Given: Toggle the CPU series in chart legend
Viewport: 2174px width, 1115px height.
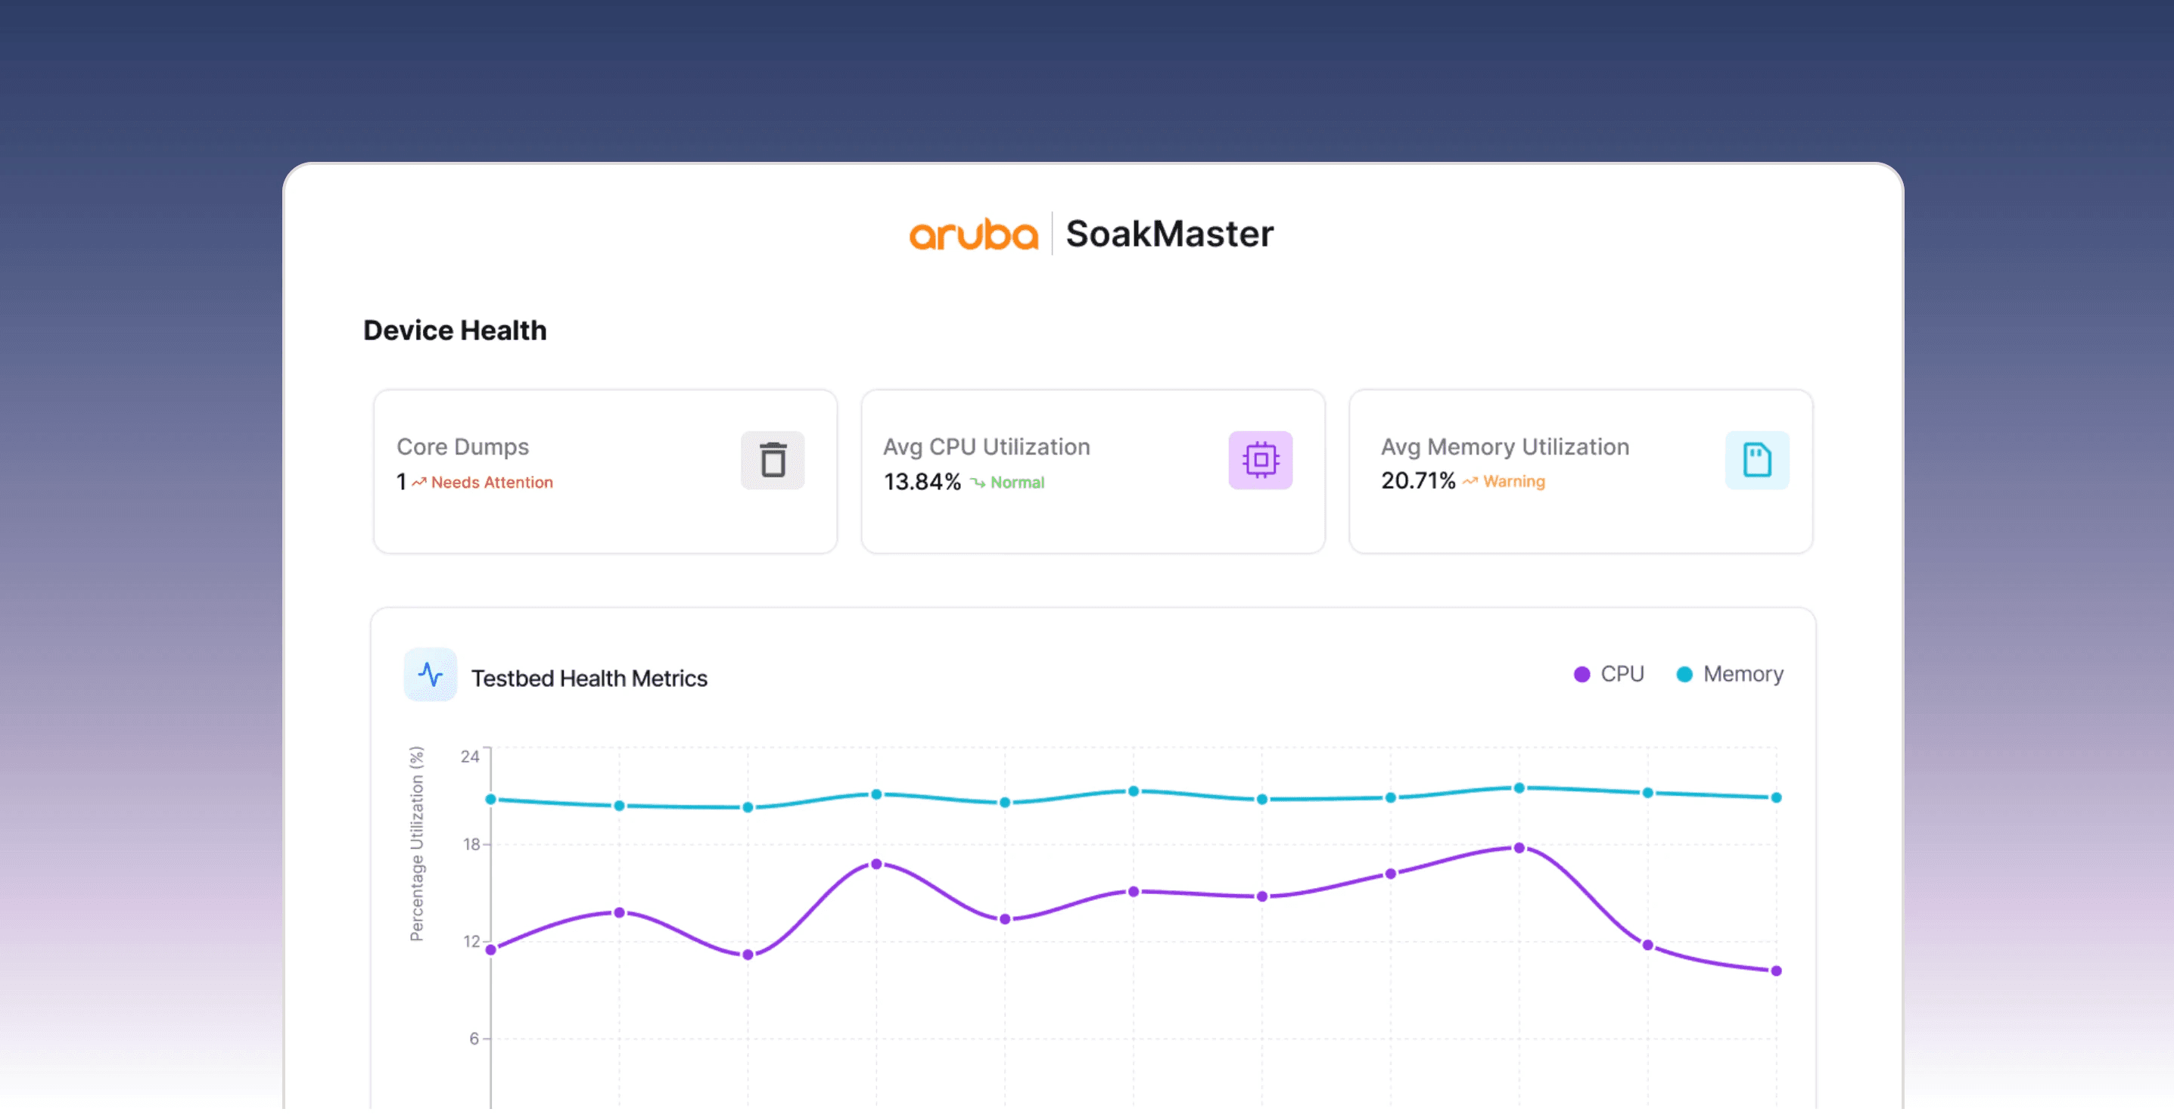Looking at the screenshot, I should pyautogui.click(x=1621, y=674).
